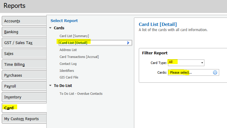Switch to the Banking reports tab
Viewport: 227px width, 128px height.
(x=23, y=32)
